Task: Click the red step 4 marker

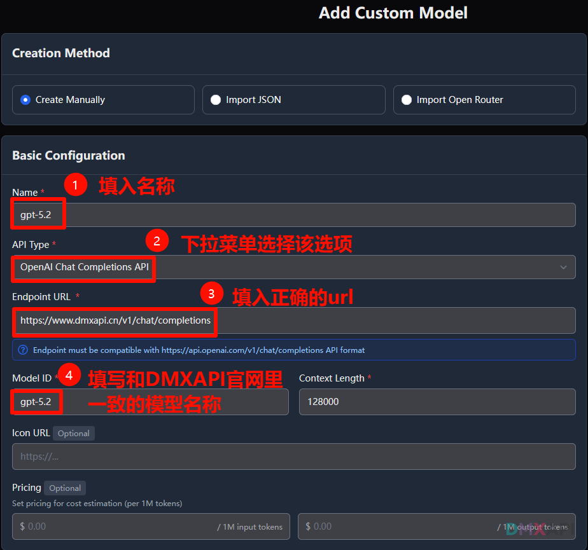Action: 69,375
